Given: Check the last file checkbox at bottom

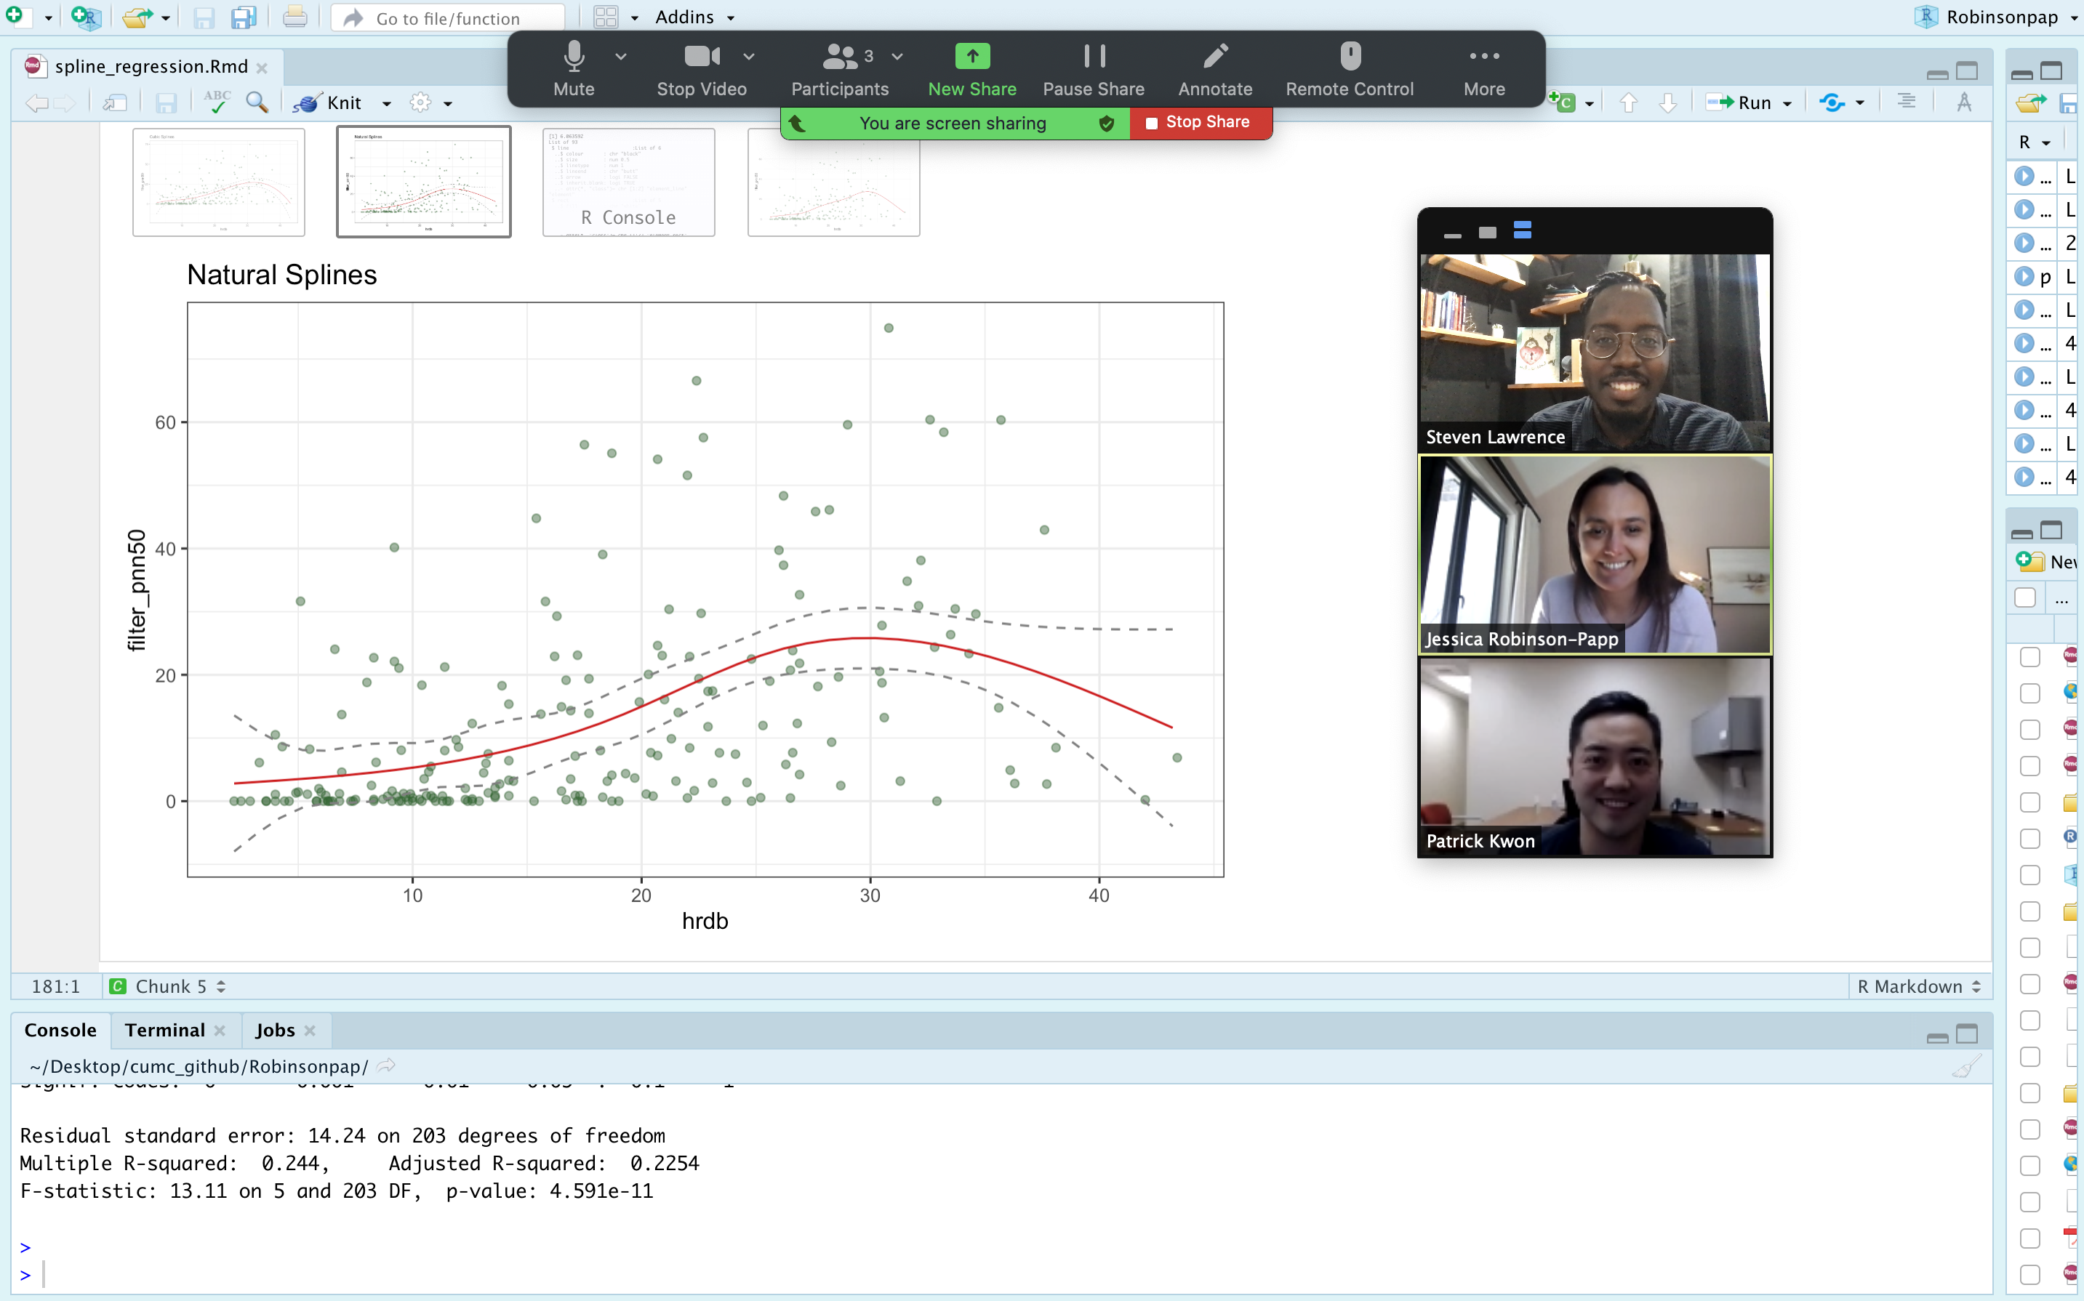Looking at the screenshot, I should pos(2029,1275).
